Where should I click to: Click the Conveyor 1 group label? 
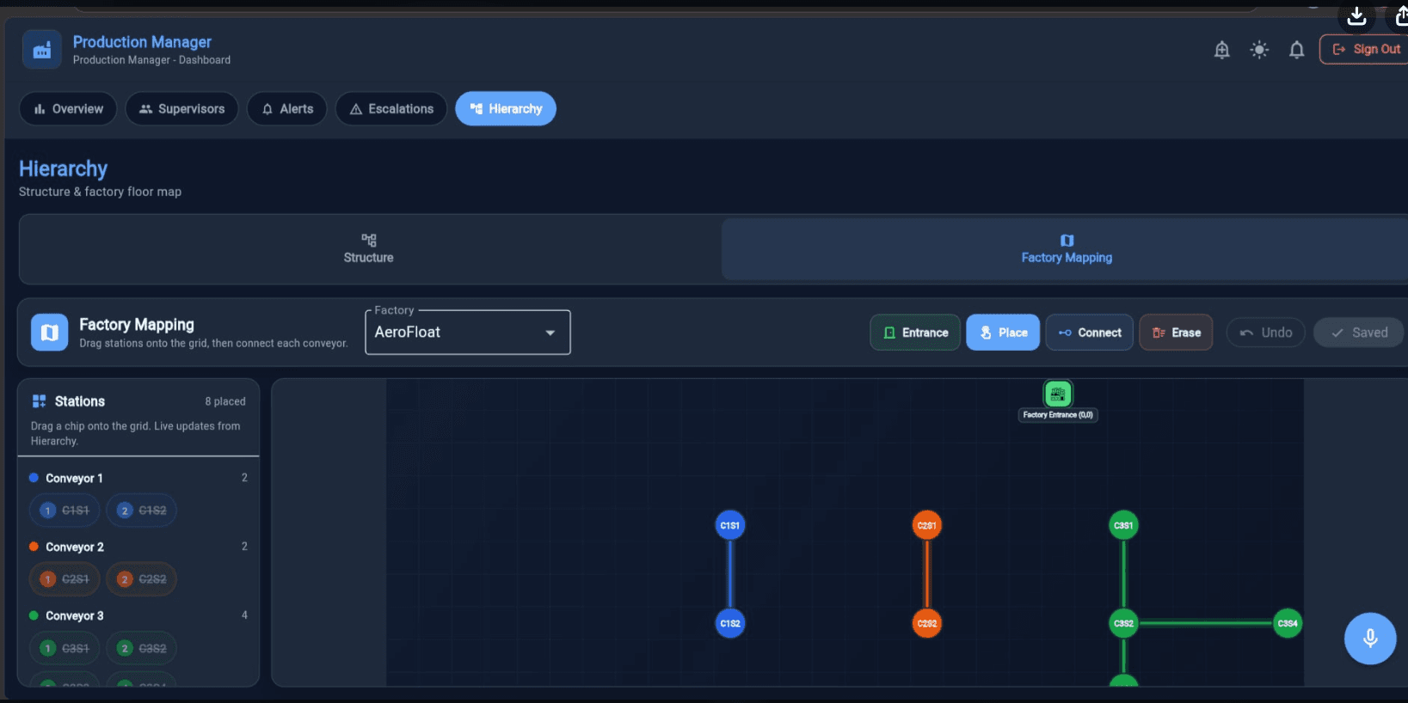click(74, 478)
